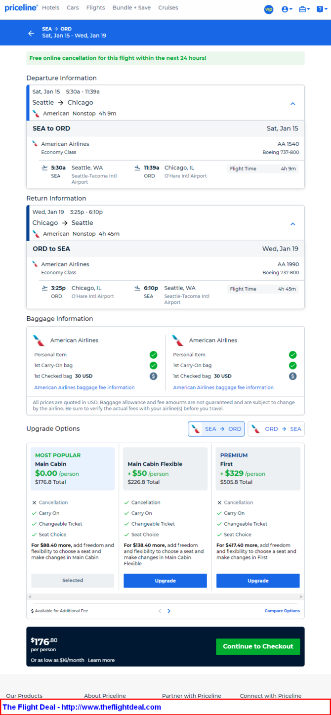
Task: Open Connect with Priceline footer heading
Action: point(271,696)
